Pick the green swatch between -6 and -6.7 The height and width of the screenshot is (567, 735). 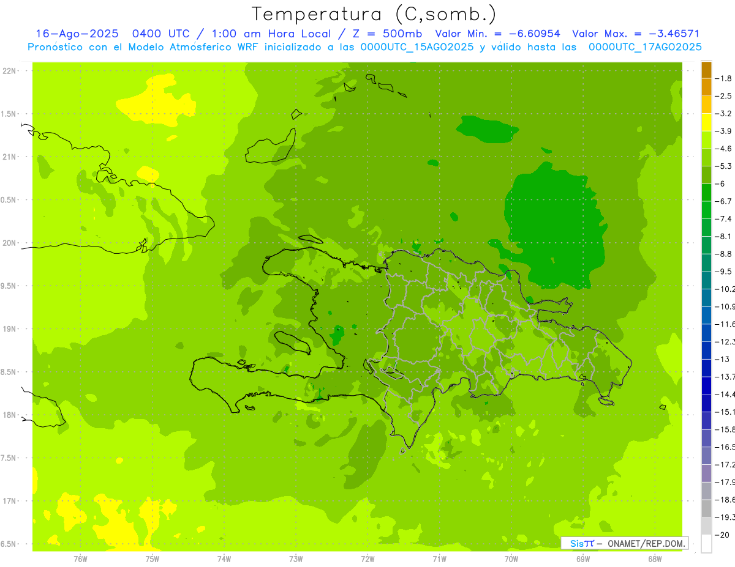(x=706, y=192)
